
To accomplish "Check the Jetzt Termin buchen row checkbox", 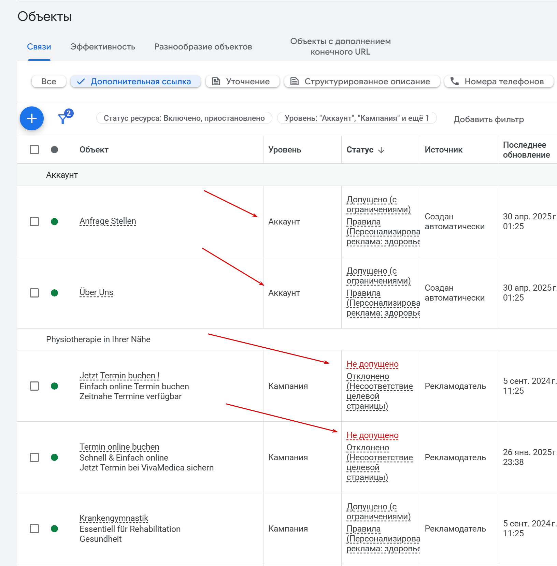I will coord(34,386).
